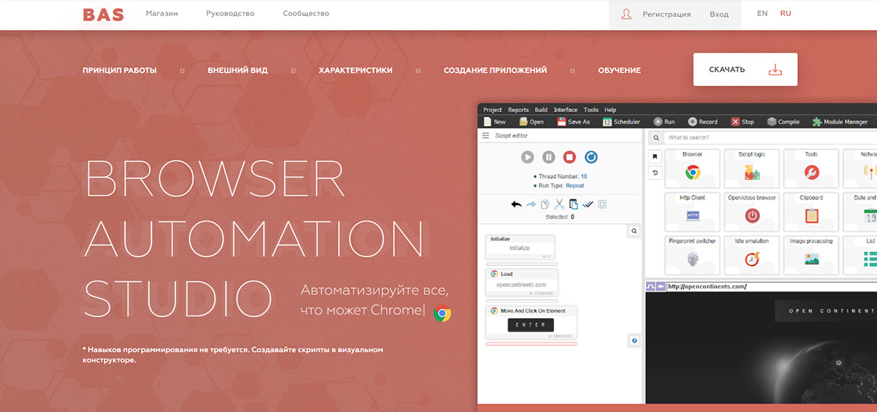
Task: Select the Move And Click On Element block
Action: point(531,322)
